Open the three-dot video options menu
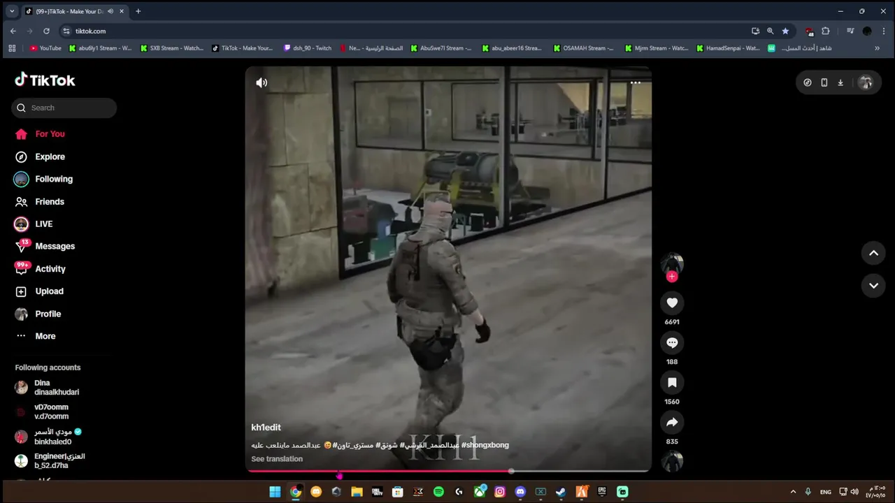This screenshot has height=503, width=895. point(635,82)
